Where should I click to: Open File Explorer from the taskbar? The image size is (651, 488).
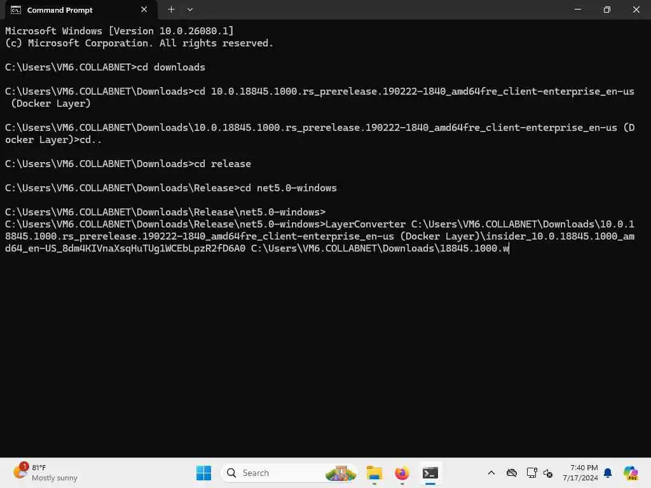pos(374,473)
